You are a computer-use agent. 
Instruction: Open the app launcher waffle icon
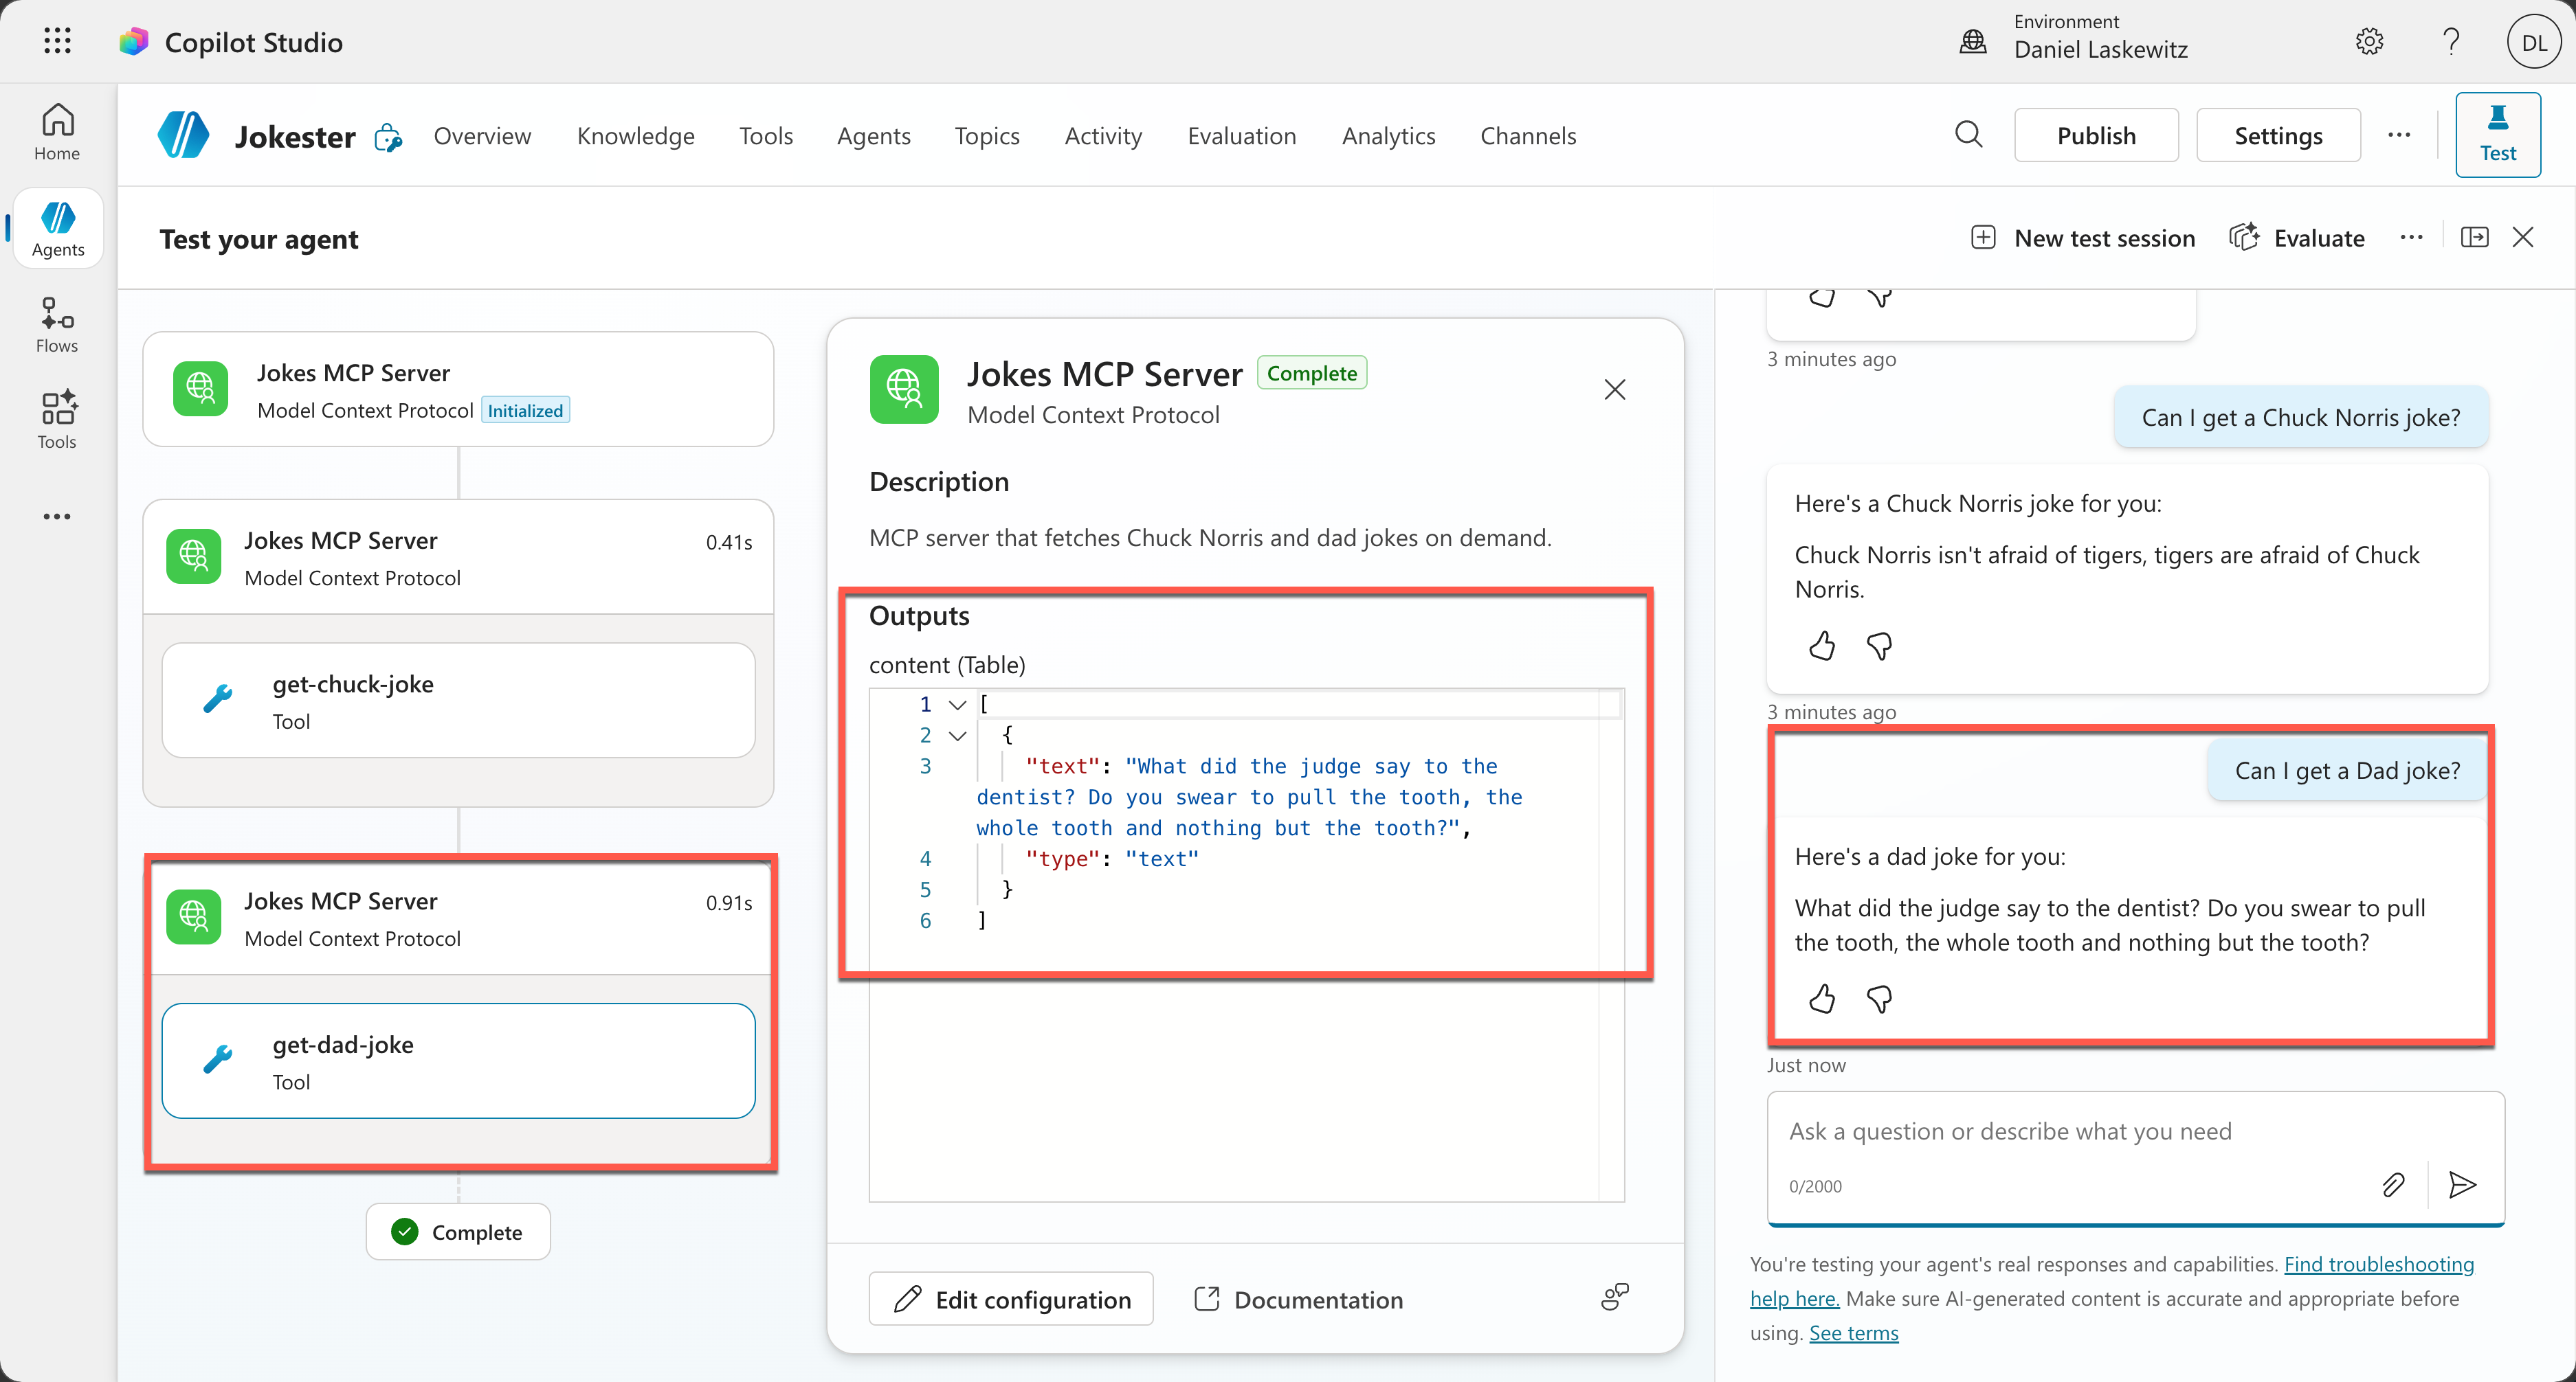pyautogui.click(x=57, y=41)
